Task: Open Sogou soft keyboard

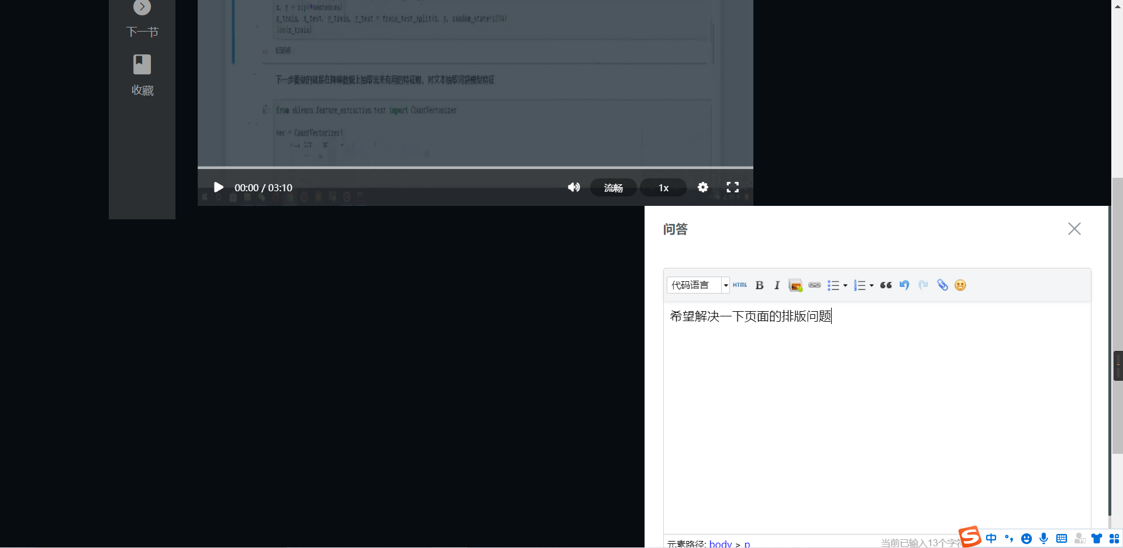Action: click(1062, 538)
